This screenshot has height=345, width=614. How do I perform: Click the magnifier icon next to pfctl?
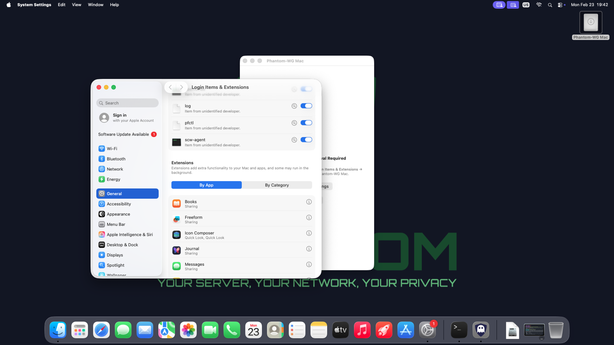(x=294, y=123)
